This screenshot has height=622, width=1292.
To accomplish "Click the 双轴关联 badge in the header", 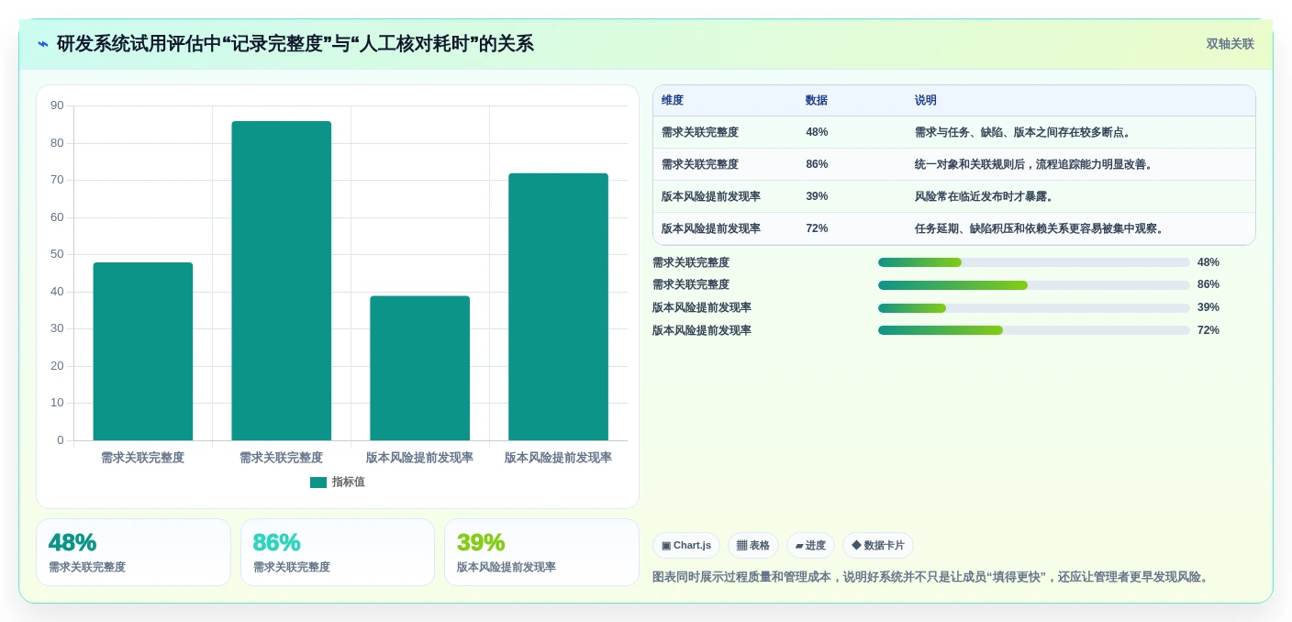I will (1230, 44).
